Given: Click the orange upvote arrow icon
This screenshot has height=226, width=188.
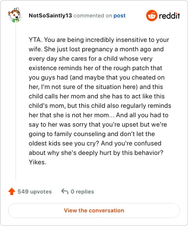Looking at the screenshot, I should [x=12, y=192].
